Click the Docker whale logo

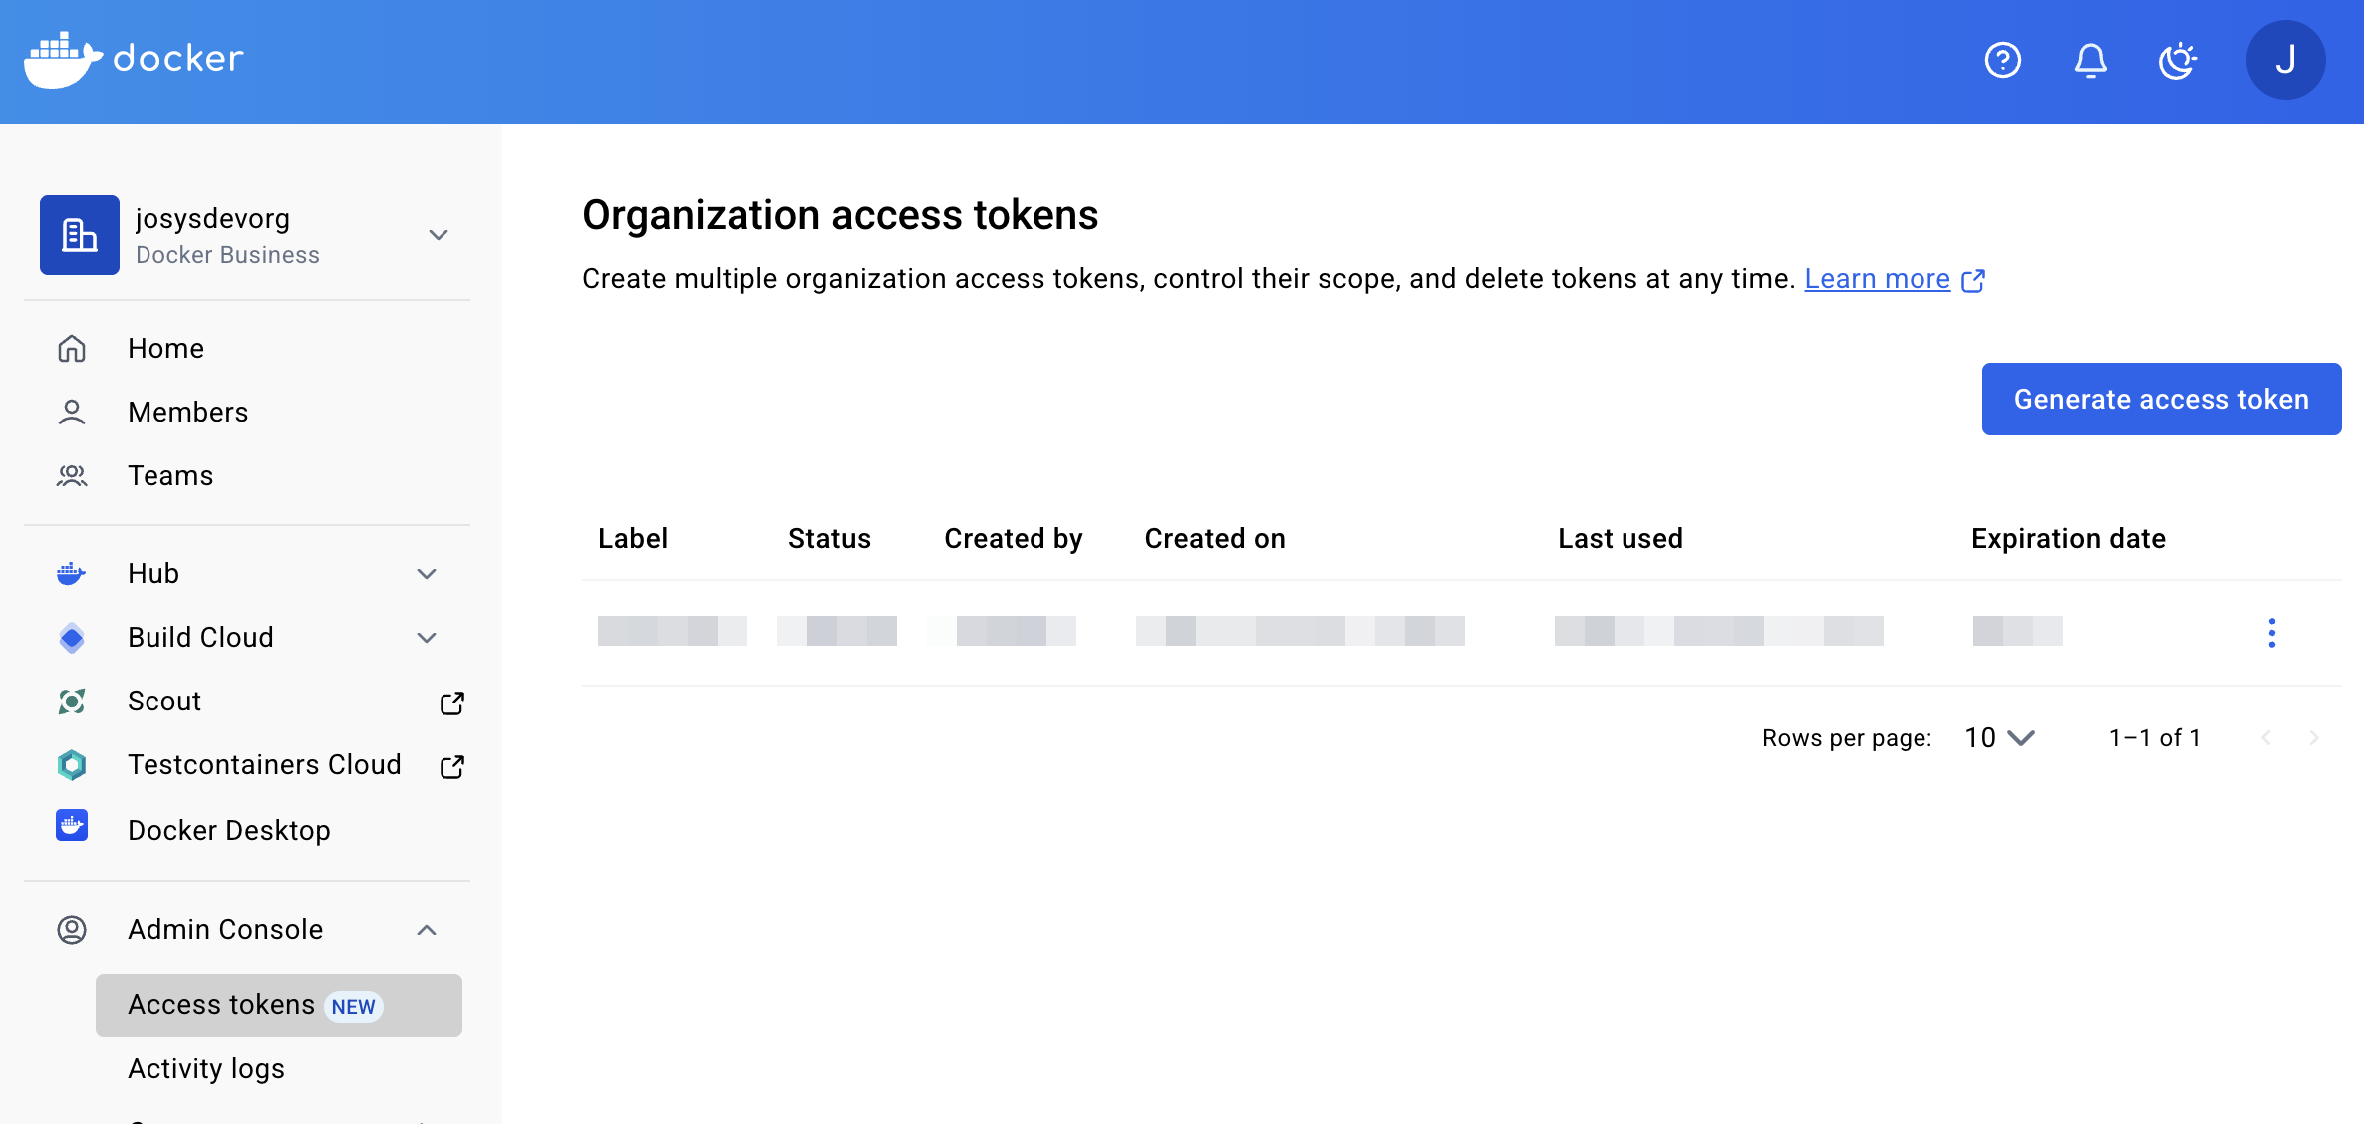pyautogui.click(x=62, y=60)
